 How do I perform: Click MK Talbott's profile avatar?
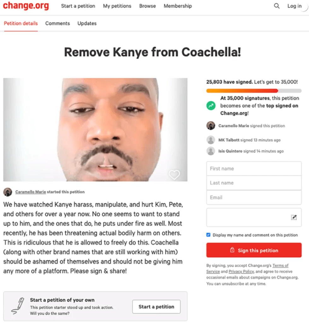coord(211,140)
